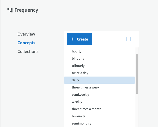Select the hourly concept
Screen dimensions: 158x127
pyautogui.click(x=99, y=51)
